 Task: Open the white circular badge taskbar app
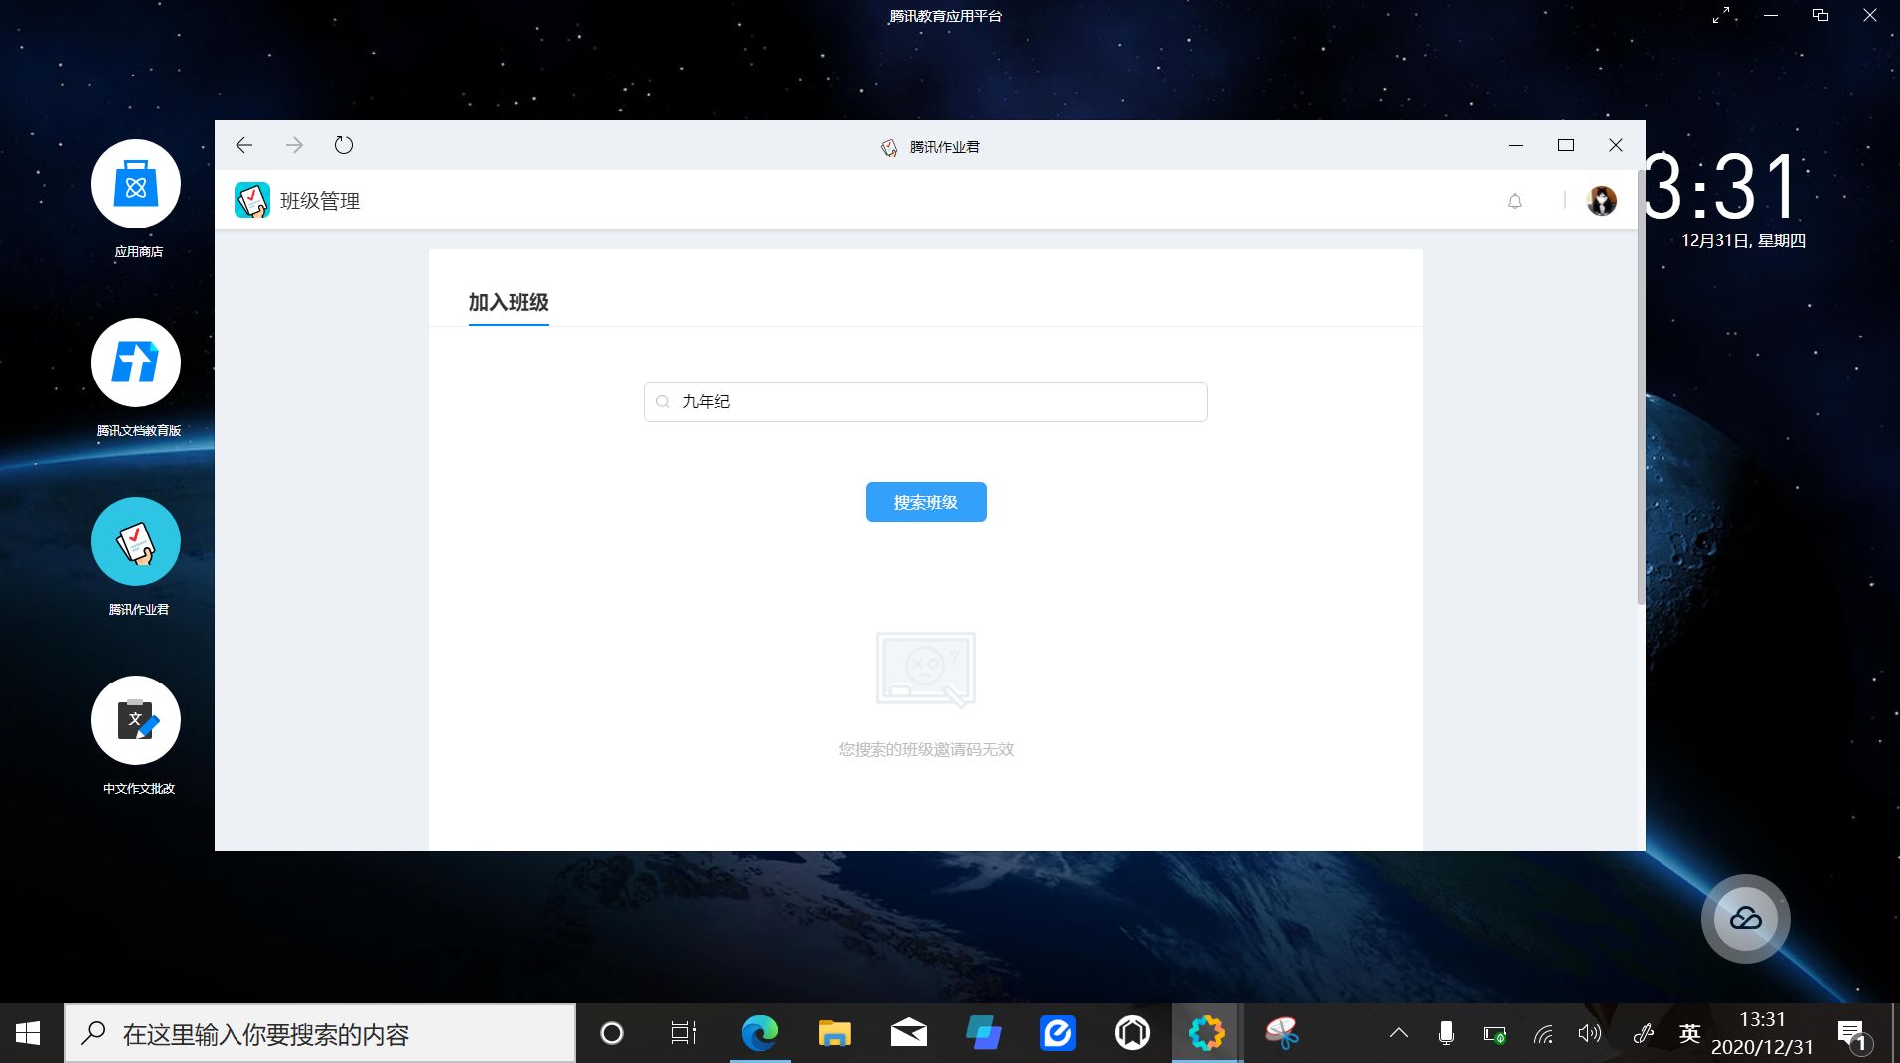point(1133,1033)
